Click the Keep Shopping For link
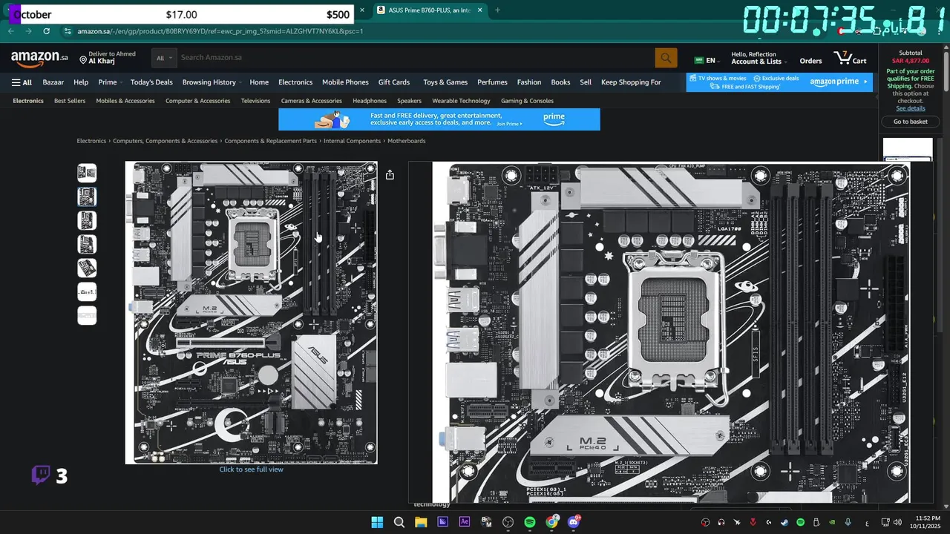This screenshot has height=534, width=950. coord(631,82)
